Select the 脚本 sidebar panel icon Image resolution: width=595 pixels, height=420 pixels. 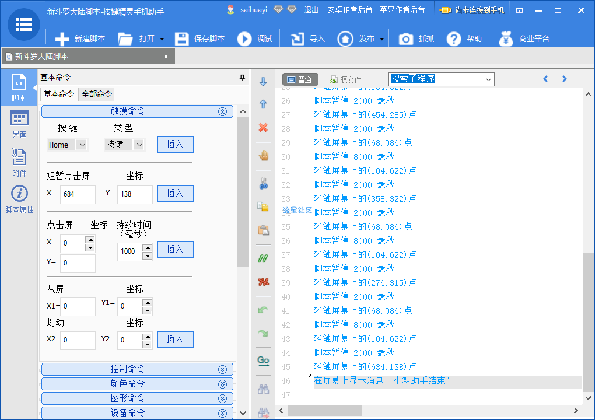click(x=19, y=87)
